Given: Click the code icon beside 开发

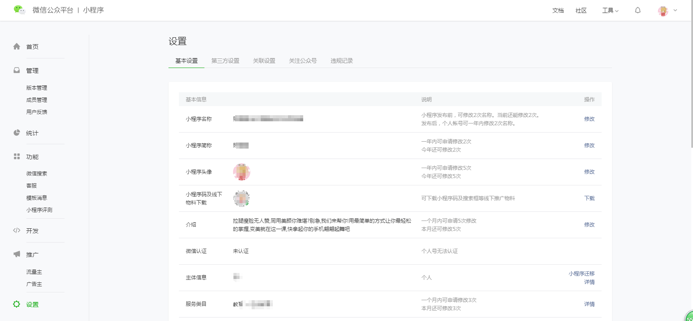Looking at the screenshot, I should pyautogui.click(x=17, y=230).
